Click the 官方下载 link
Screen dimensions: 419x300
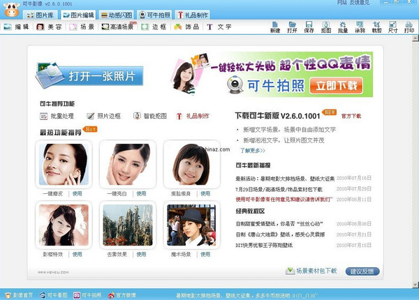pos(351,116)
